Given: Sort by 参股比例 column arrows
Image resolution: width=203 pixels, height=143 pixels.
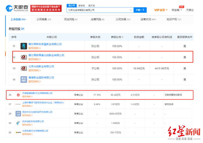Looking at the screenshot, I should pyautogui.click(x=123, y=37).
